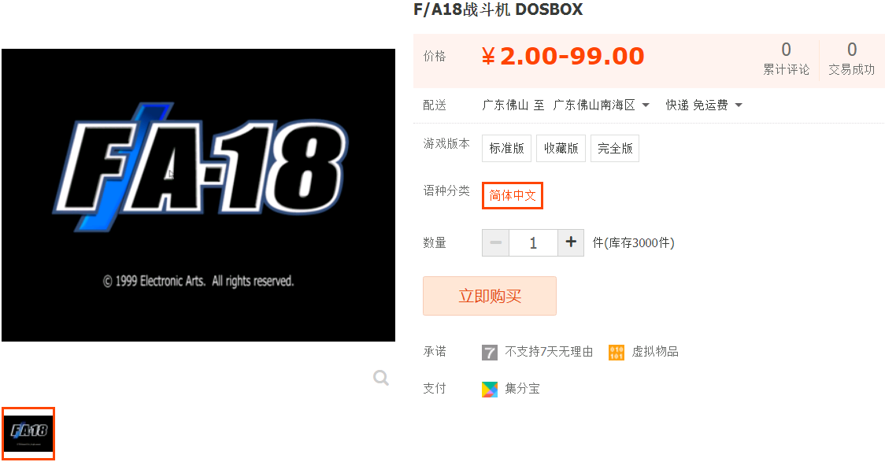Image resolution: width=885 pixels, height=462 pixels.
Task: Choose the 完全版 game version option
Action: 615,148
